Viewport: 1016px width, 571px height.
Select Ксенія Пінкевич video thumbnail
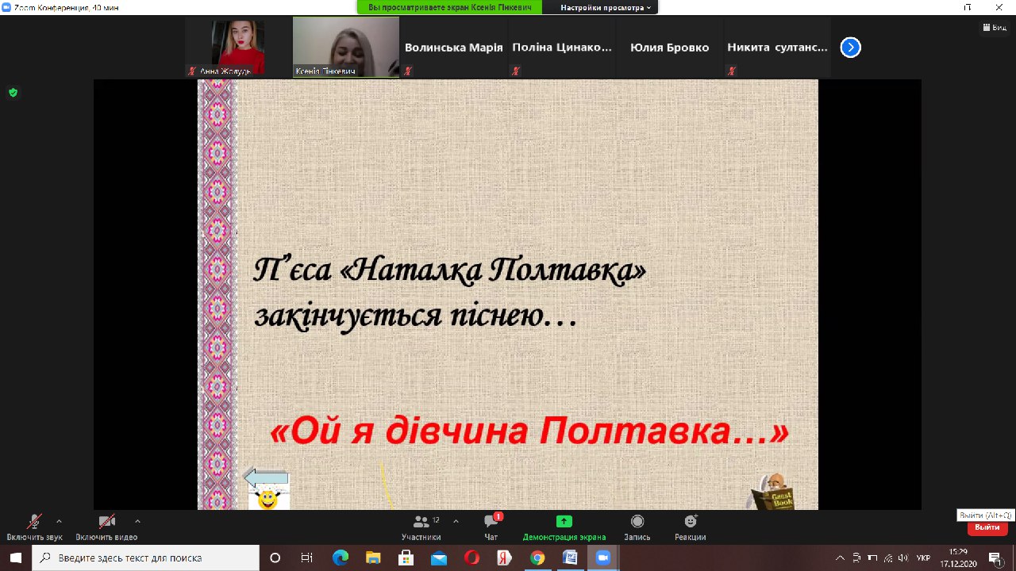coord(346,47)
